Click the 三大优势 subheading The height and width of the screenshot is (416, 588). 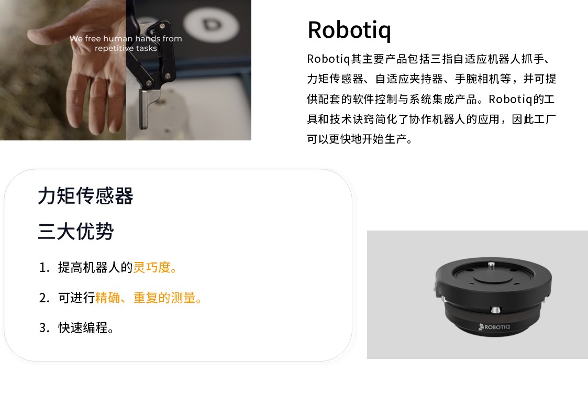pos(76,231)
